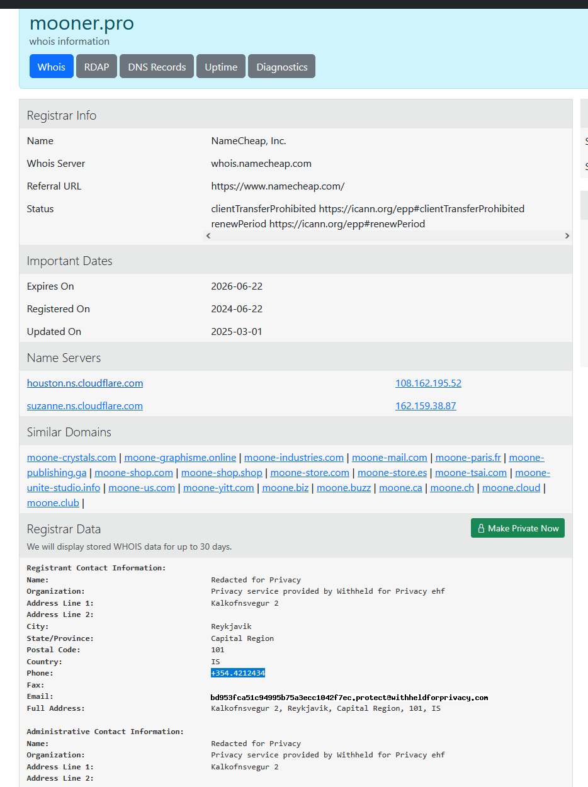Visit the moone-crystals.com similar domain
Screen dimensions: 588x787
point(71,458)
